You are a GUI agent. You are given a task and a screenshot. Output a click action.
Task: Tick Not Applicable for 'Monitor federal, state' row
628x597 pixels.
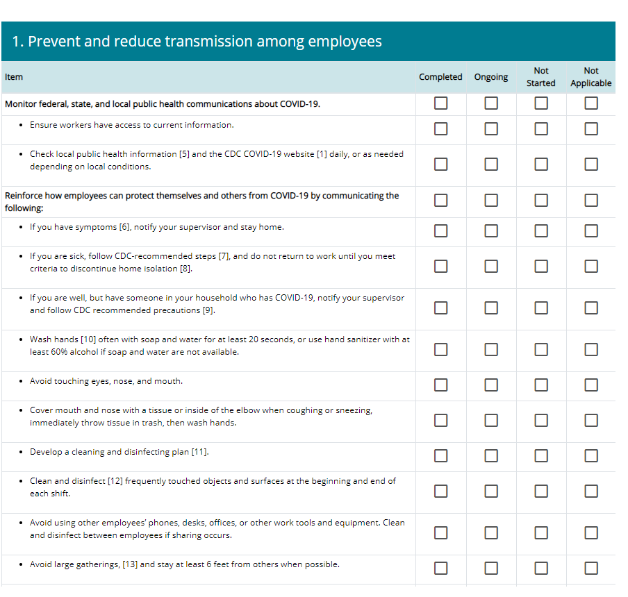(x=591, y=103)
